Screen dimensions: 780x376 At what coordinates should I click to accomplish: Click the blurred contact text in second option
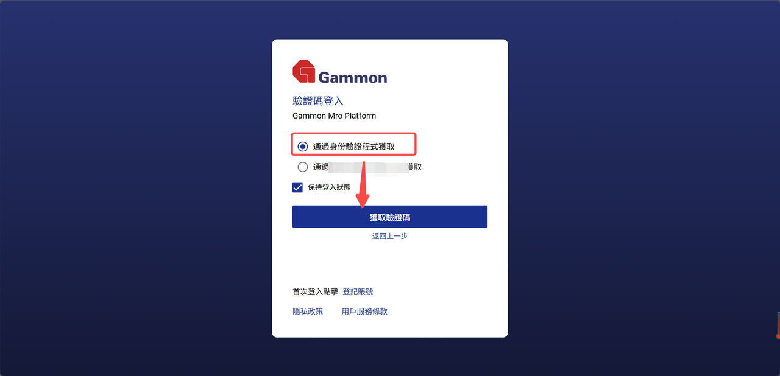click(368, 167)
